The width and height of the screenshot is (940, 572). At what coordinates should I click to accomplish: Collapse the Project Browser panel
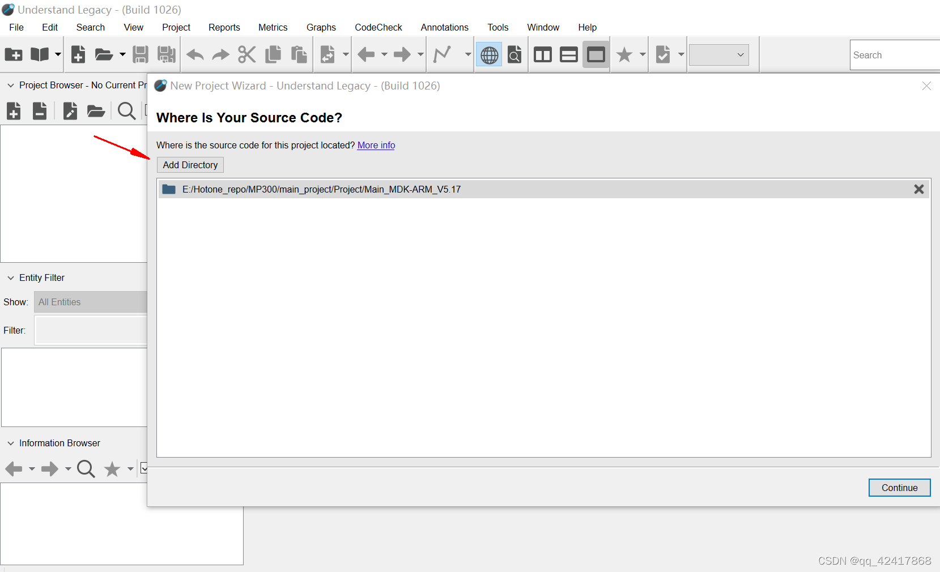point(11,86)
